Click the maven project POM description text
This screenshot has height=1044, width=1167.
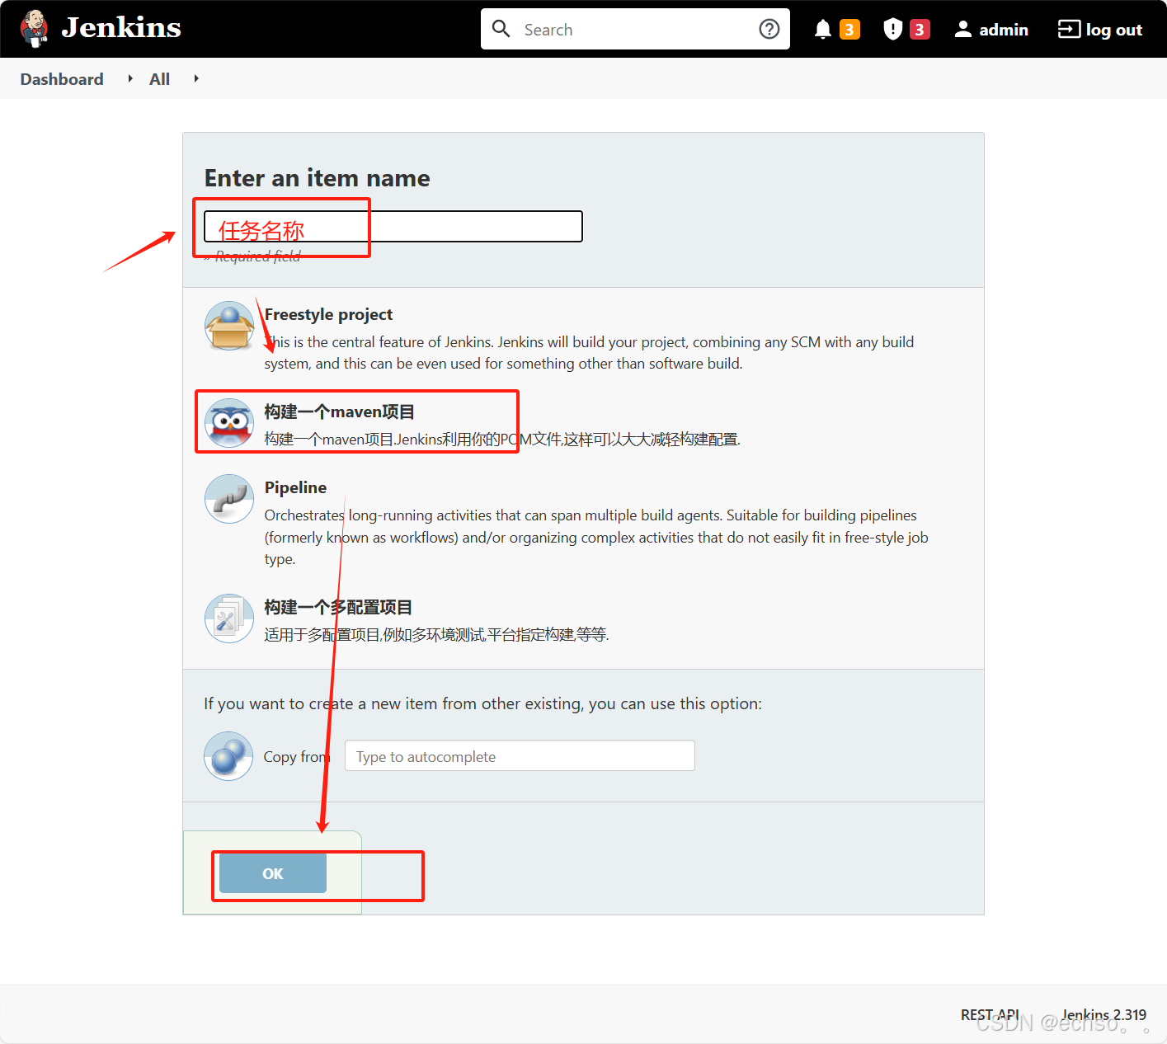tap(502, 440)
